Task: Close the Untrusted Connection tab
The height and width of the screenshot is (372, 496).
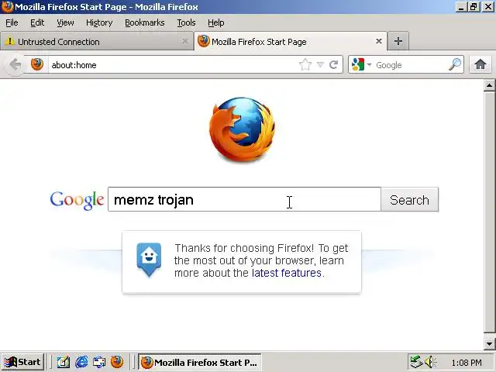Action: coord(185,41)
